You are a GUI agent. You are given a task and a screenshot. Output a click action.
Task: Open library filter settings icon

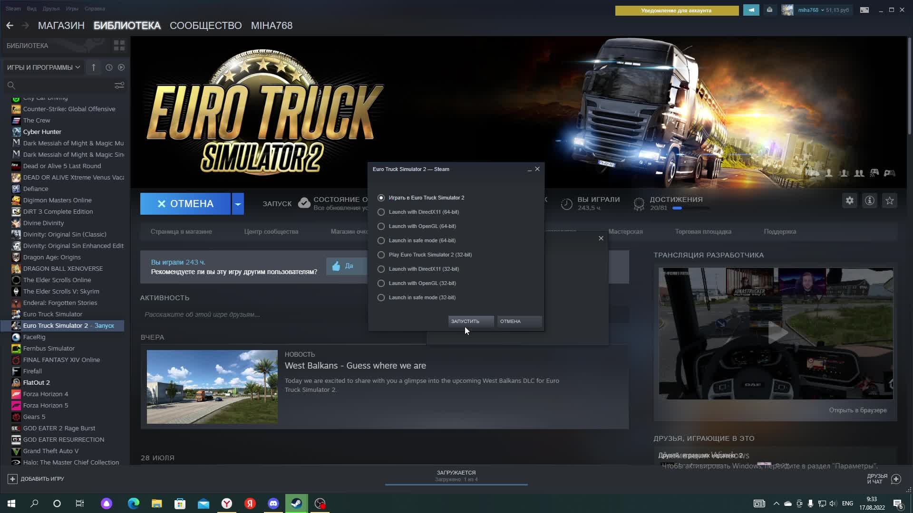119,85
